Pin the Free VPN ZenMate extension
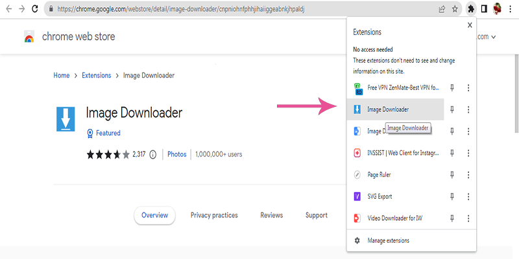Viewport: 519px width, 259px height. pyautogui.click(x=453, y=87)
